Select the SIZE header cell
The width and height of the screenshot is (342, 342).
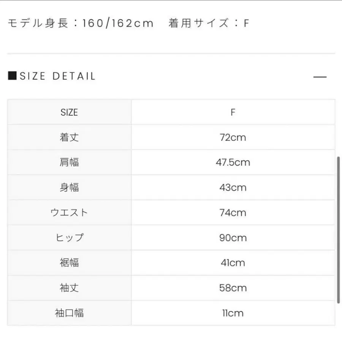(69, 112)
